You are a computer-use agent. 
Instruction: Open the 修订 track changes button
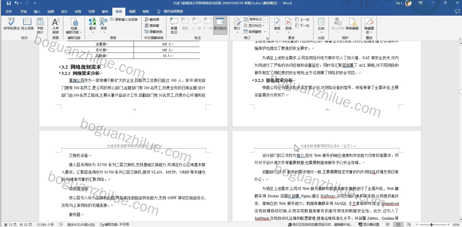tap(237, 25)
